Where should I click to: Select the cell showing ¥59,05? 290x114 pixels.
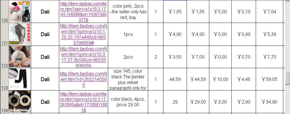pyautogui.click(x=270, y=79)
